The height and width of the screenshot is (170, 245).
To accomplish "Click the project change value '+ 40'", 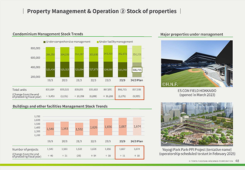I will coord(50,156).
